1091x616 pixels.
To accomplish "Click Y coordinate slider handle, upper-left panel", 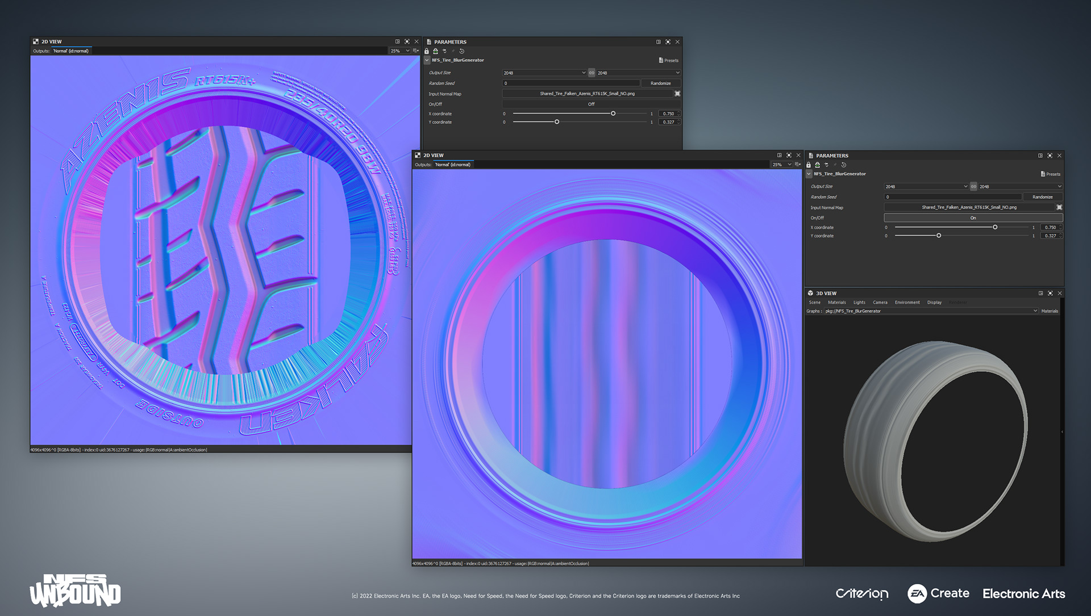I will [557, 122].
